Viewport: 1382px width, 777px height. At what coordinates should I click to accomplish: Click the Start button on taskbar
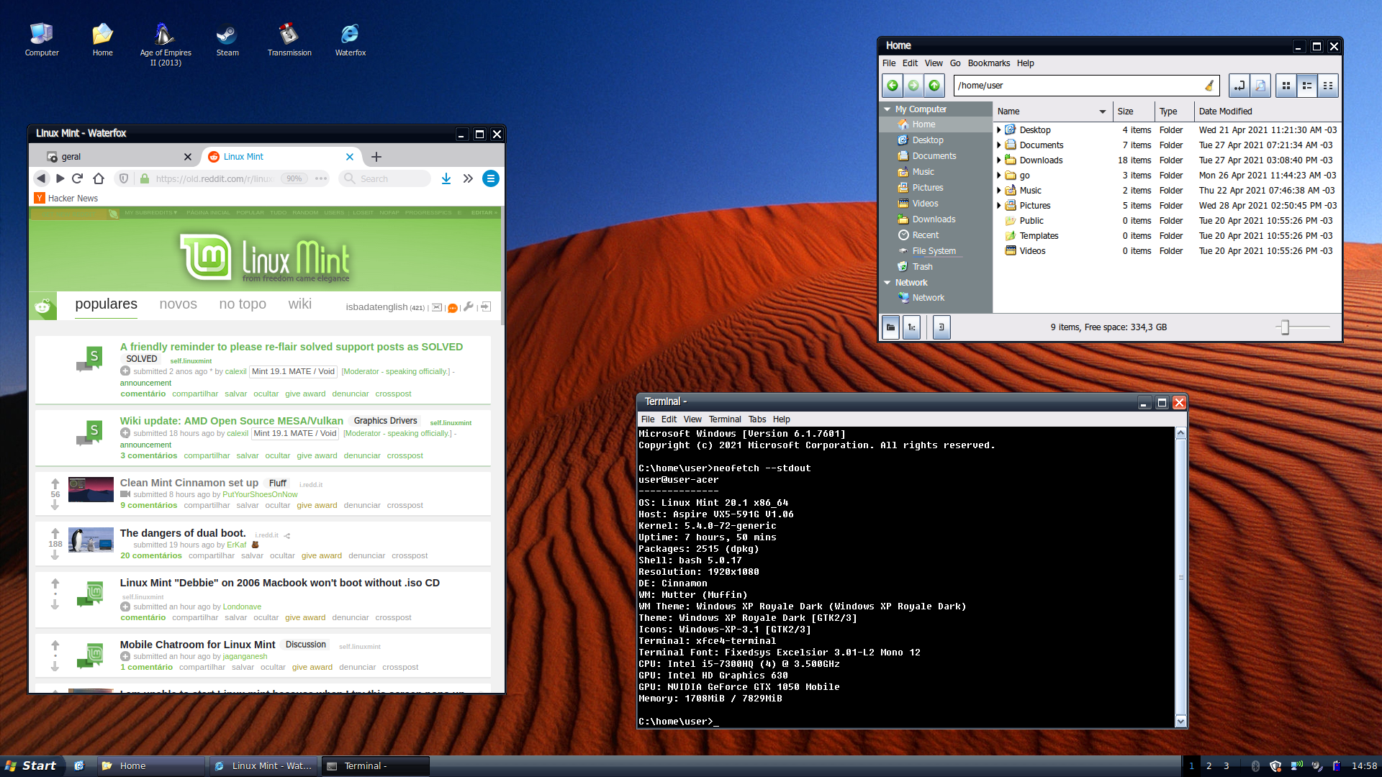pos(31,765)
